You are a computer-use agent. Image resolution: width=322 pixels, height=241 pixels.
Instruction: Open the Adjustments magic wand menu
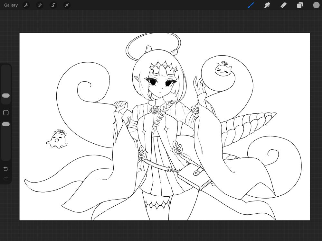(40, 5)
